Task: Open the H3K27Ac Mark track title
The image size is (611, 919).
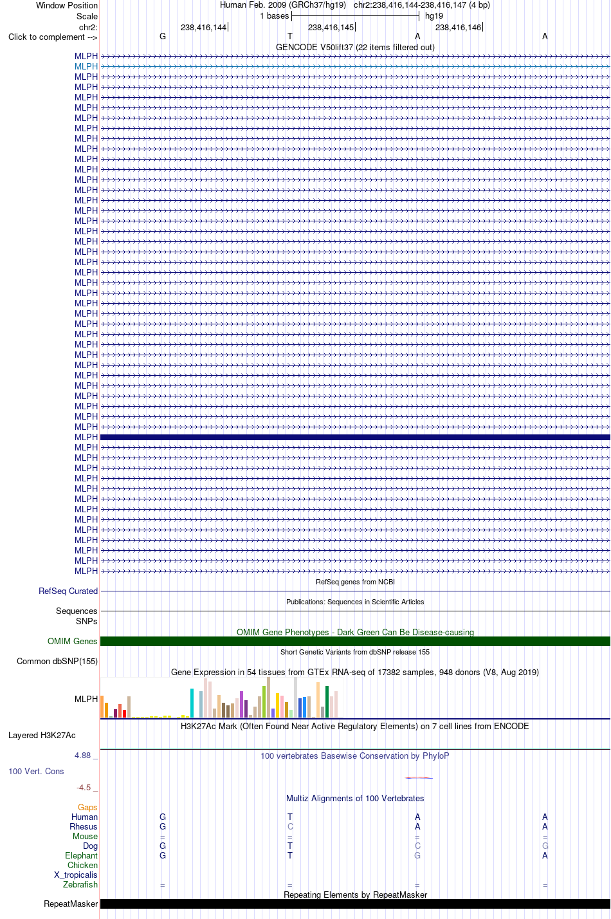Action: click(x=355, y=726)
